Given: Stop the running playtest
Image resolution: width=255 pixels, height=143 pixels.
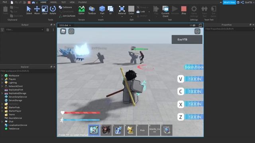Looking at the screenshot, I should [x=184, y=10].
